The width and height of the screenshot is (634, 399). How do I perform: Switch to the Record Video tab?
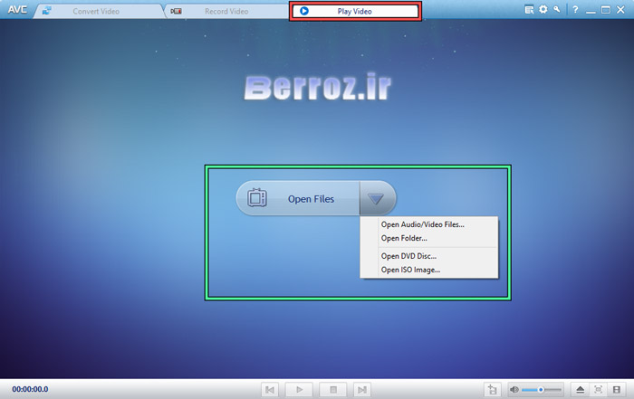(x=221, y=11)
